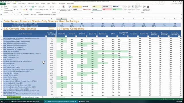
Task: Click the Fill Color bucket icon
Action: (x=24, y=9)
